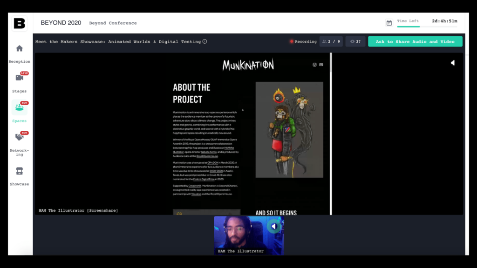The image size is (477, 268).
Task: Open Stages live camera icon
Action: coord(20,78)
